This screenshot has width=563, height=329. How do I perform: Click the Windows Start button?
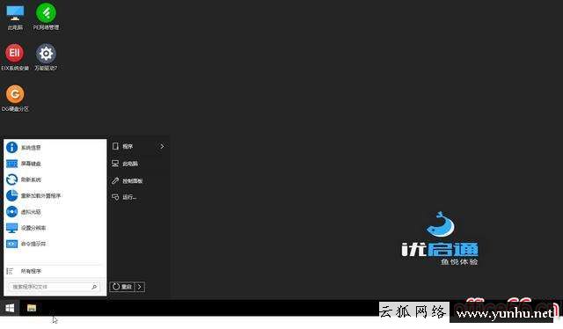(10, 308)
